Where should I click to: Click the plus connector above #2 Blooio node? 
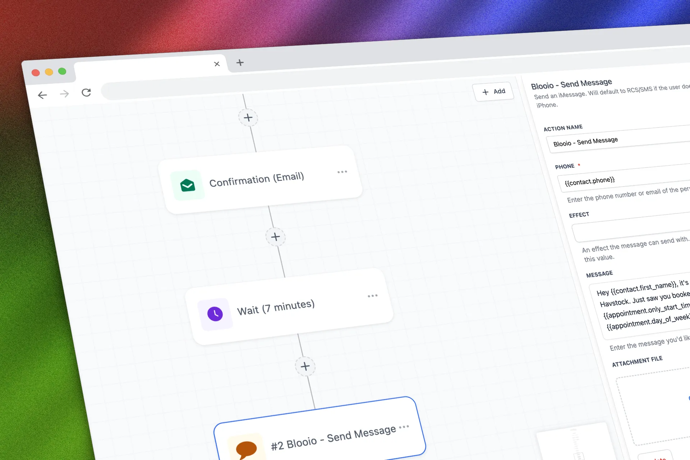[x=305, y=366]
